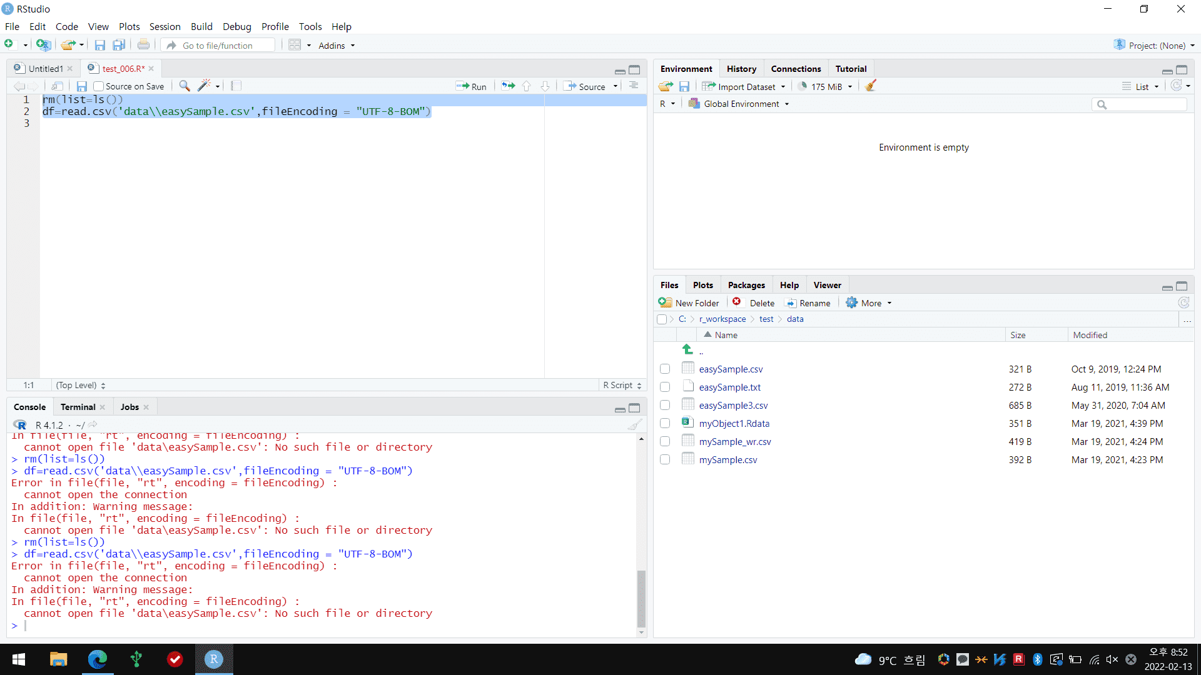This screenshot has width=1201, height=675.
Task: Jump to the next section with the down arrow
Action: 545,86
